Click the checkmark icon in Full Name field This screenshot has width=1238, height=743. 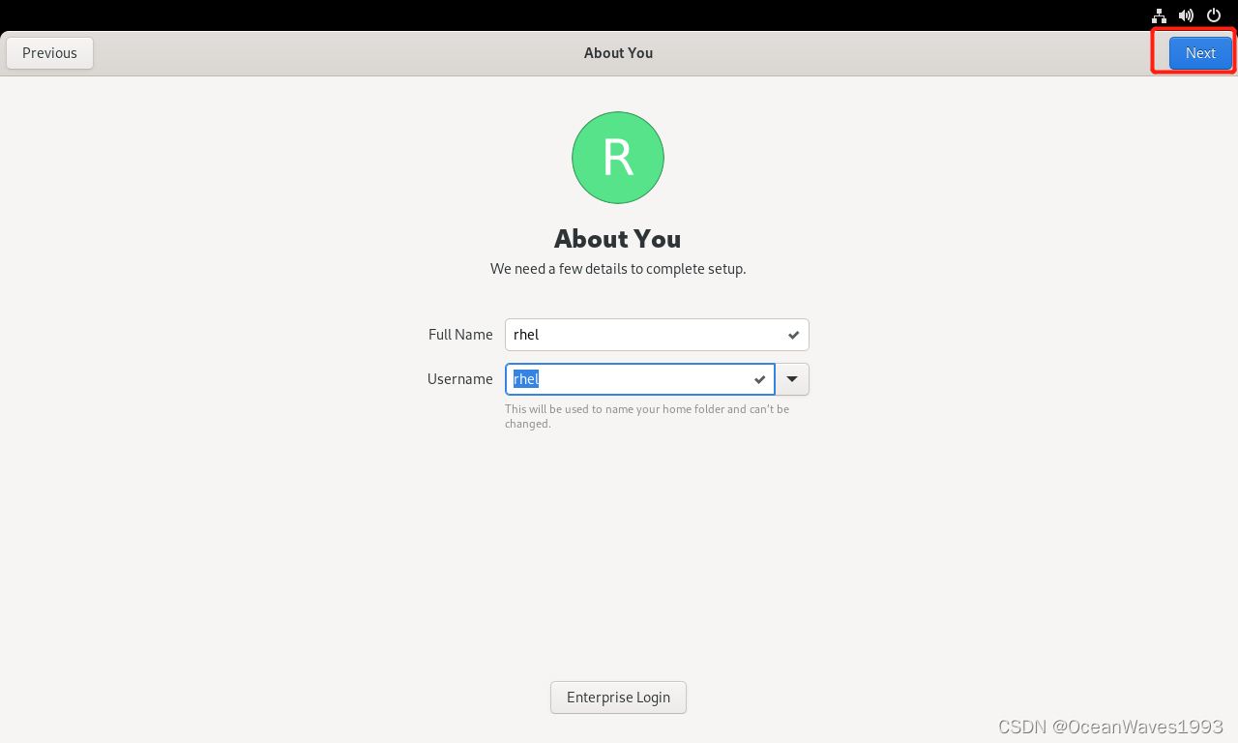793,335
